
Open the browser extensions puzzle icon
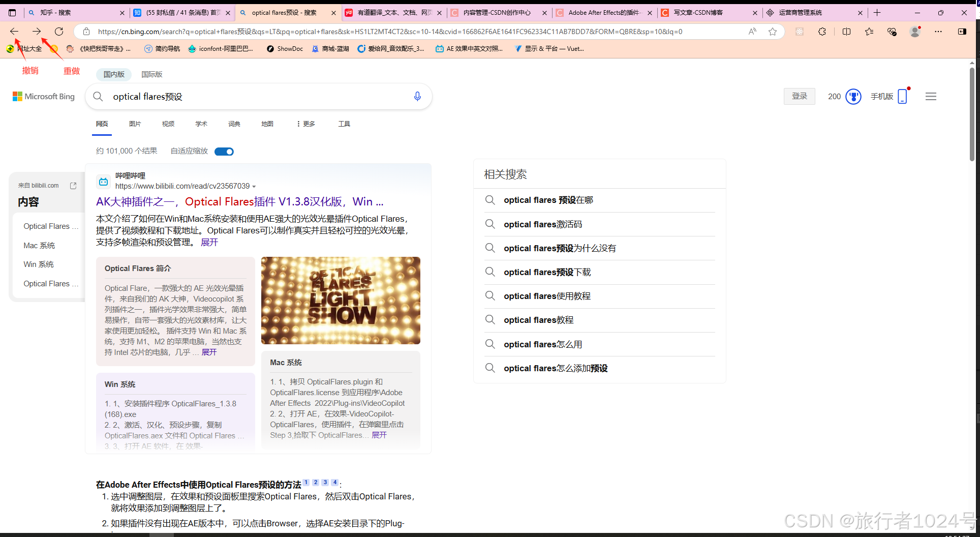click(x=822, y=32)
